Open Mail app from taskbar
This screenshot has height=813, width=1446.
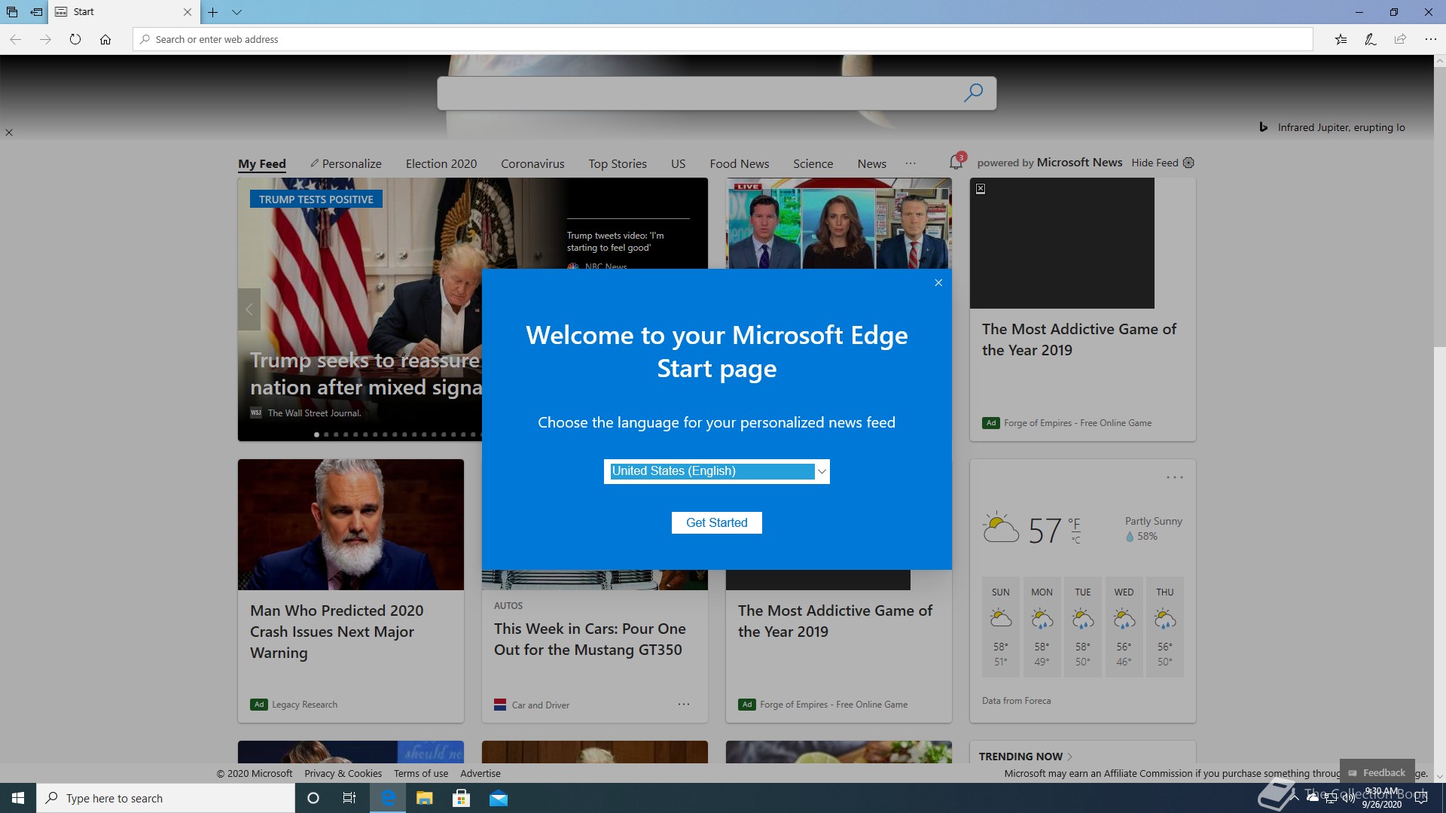point(499,798)
